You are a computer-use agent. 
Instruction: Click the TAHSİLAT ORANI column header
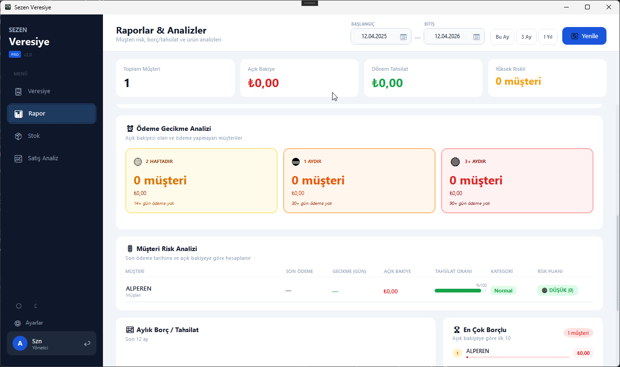click(x=453, y=272)
